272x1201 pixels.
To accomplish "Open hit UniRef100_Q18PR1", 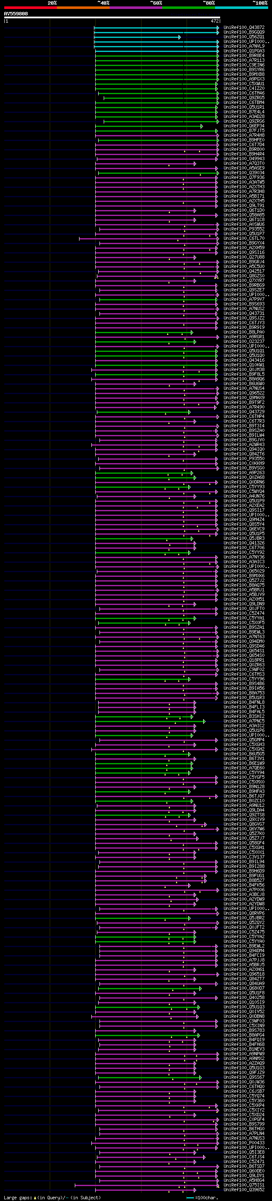I will click(x=244, y=660).
